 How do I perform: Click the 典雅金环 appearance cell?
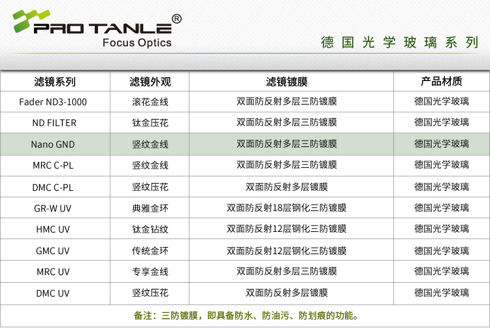[x=150, y=208]
